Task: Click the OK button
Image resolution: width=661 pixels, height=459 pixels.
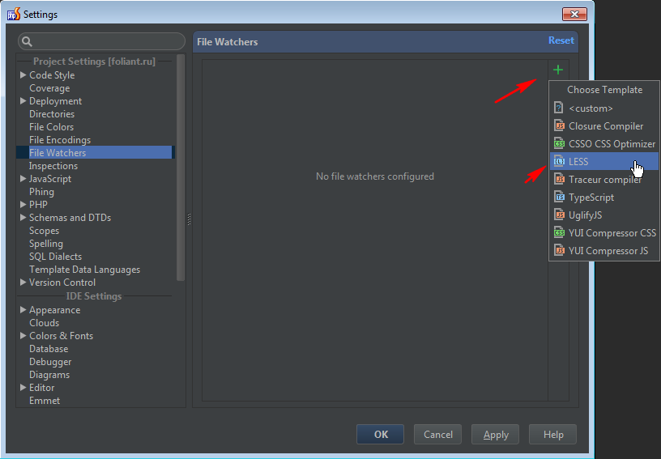Action: pos(380,434)
